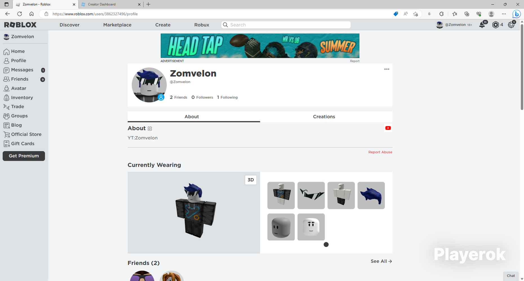View the 0 Followers list
This screenshot has height=281, width=524.
202,97
